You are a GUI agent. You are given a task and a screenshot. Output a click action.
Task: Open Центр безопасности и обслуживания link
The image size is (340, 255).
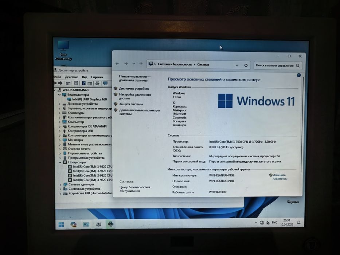point(135,189)
